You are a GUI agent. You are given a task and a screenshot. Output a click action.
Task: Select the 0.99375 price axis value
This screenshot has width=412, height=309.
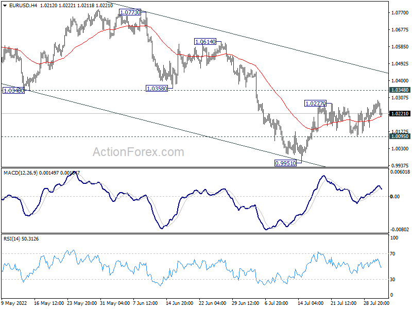click(400, 165)
